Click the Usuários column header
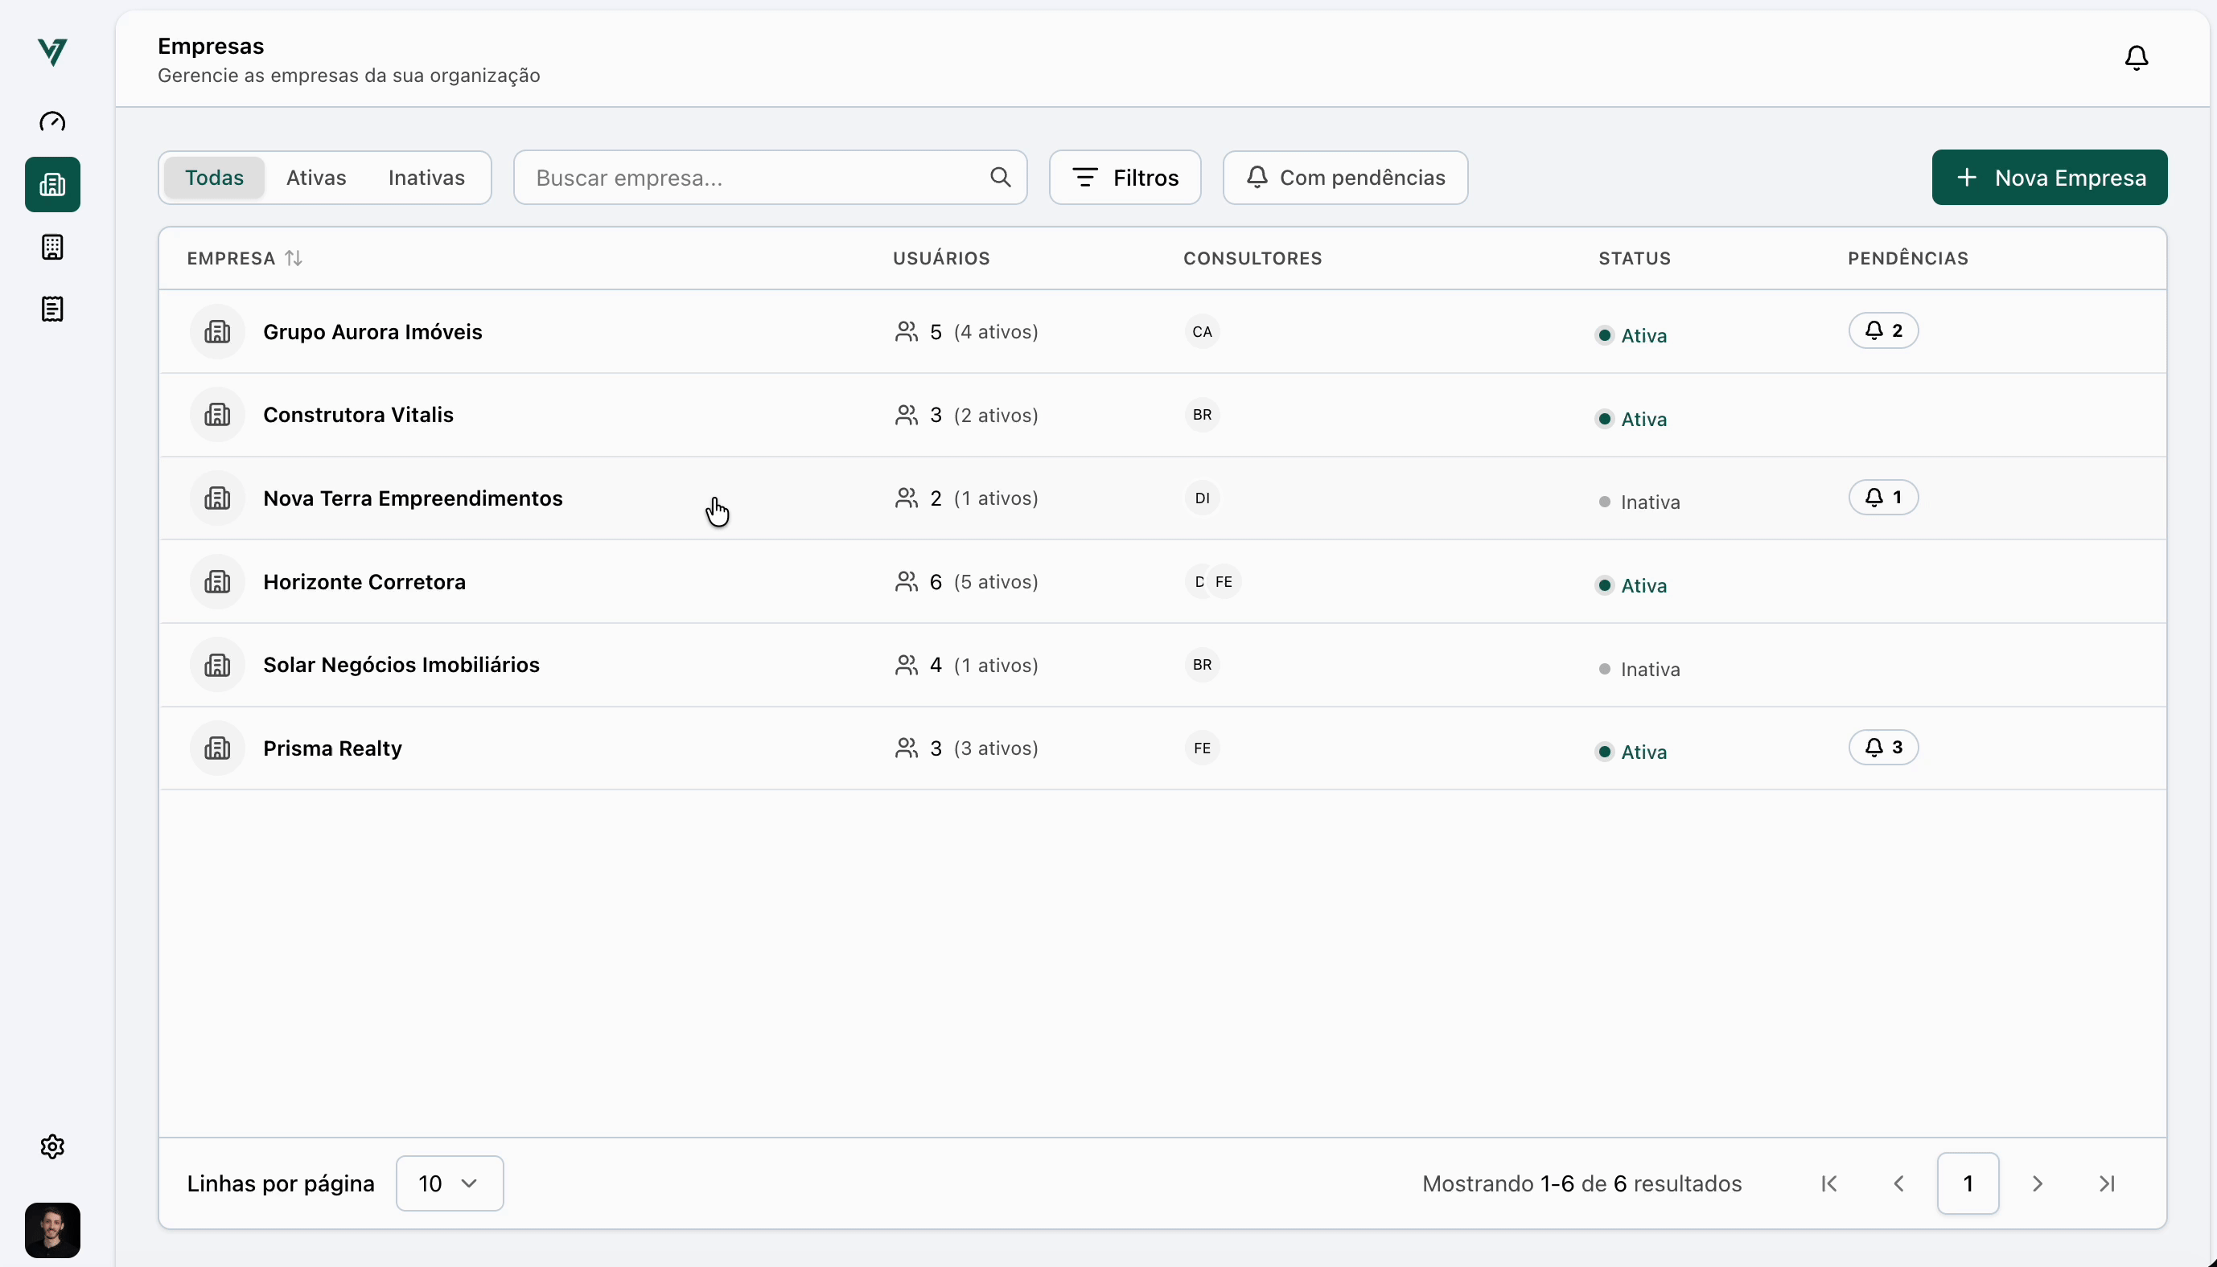Screen dimensions: 2217x1267 click(941, 258)
